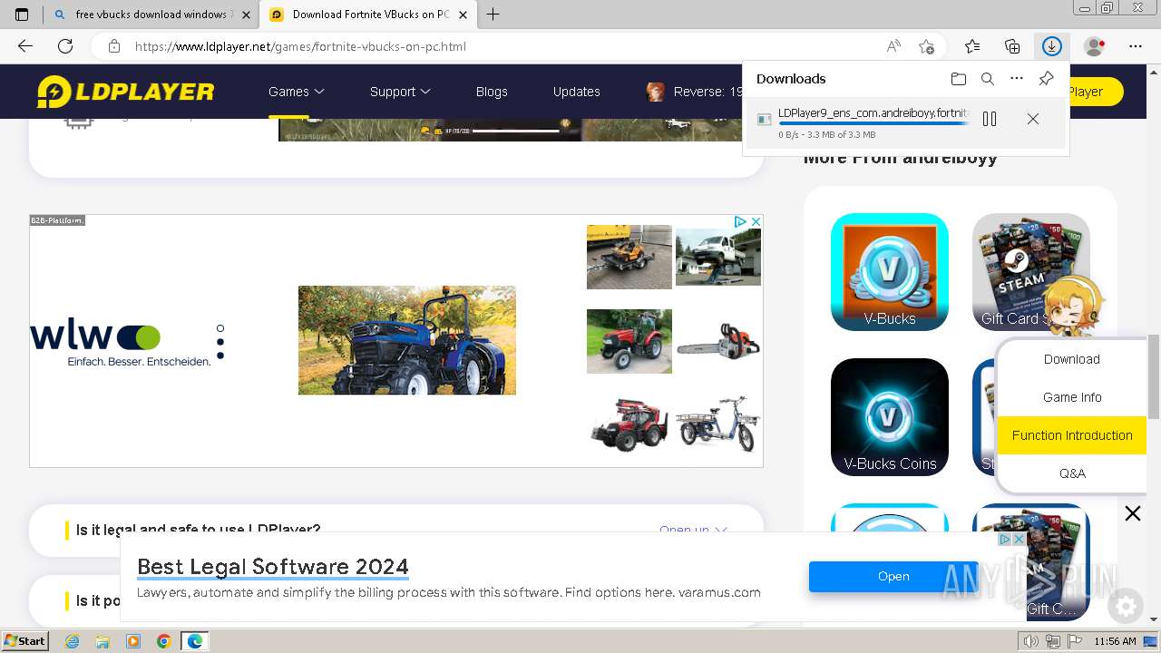Close the bottom banner ad
The image size is (1161, 653).
(x=1019, y=539)
